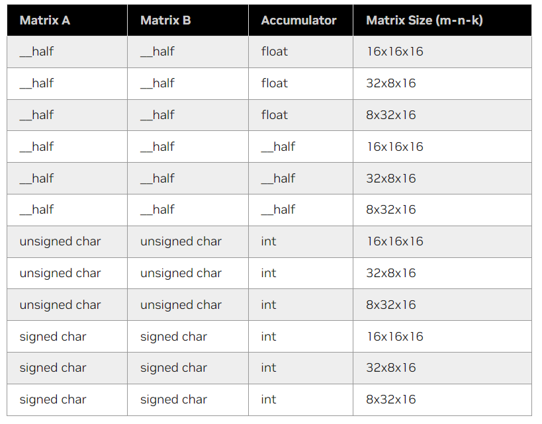The width and height of the screenshot is (542, 424).
Task: Select Matrix A unsigned char cell in 16x16x16 row
Action: (60, 241)
